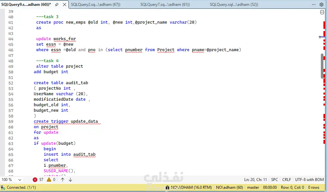Viewport: 327px width, 192px height.
Task: Click the 00:00:00 elapsed time entry
Action: tap(270, 187)
